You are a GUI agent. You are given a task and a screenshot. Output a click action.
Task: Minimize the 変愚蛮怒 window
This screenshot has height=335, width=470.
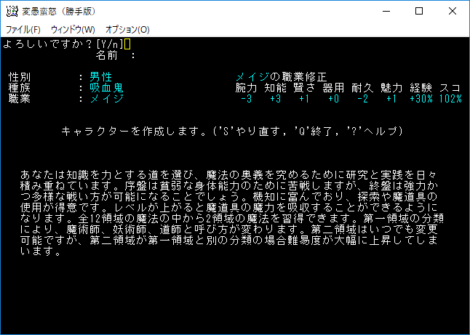386,12
